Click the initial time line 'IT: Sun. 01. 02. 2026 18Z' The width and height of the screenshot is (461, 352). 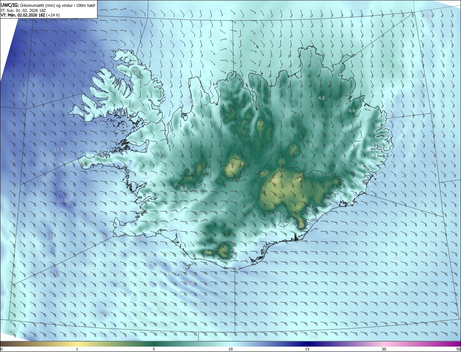point(23,10)
